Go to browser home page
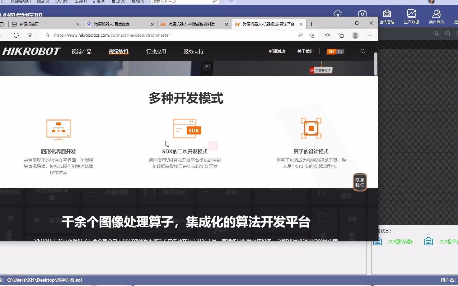458x286 pixels. click(x=30, y=35)
